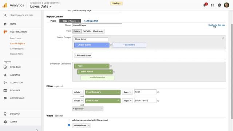
Task: Click the page vertical scrollbar
Action: [232, 71]
